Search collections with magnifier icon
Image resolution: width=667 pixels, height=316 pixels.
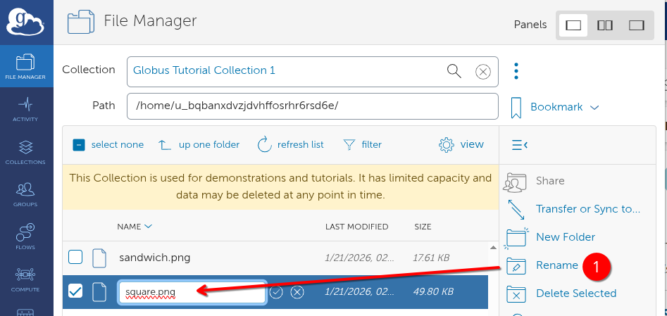tap(454, 71)
